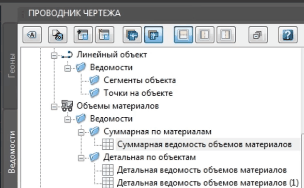This screenshot has width=304, height=188.
Task: Click the Линейный объект curved arrow icon
Action: tap(67, 55)
